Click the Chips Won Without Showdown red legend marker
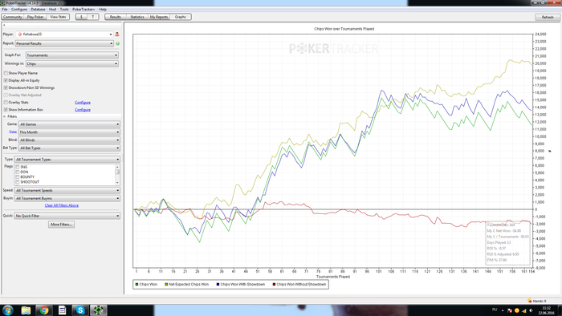This screenshot has width=562, height=316. coord(275,285)
